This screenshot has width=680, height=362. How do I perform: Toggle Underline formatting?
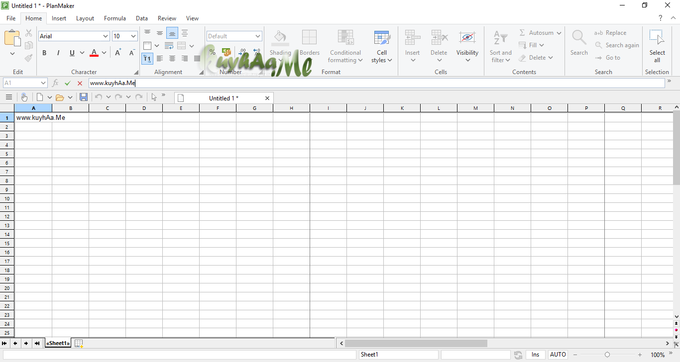coord(72,53)
